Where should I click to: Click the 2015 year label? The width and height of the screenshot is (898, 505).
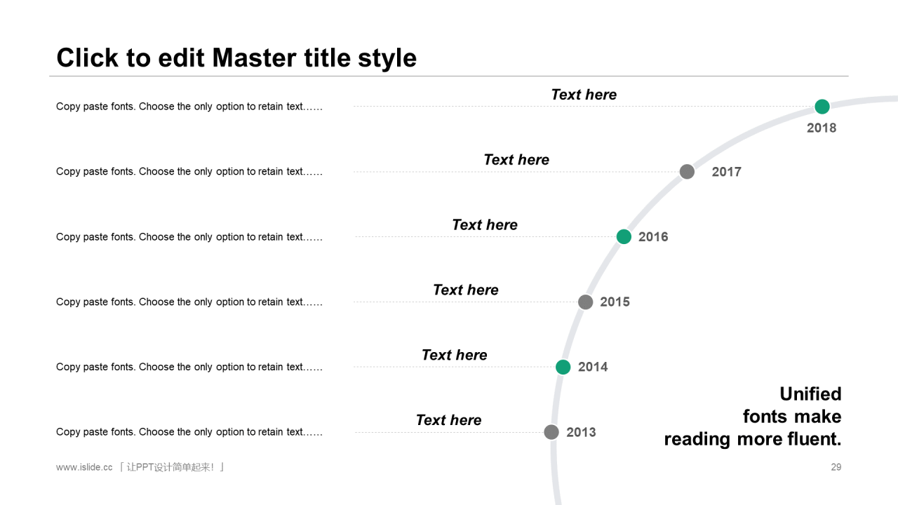pyautogui.click(x=615, y=302)
